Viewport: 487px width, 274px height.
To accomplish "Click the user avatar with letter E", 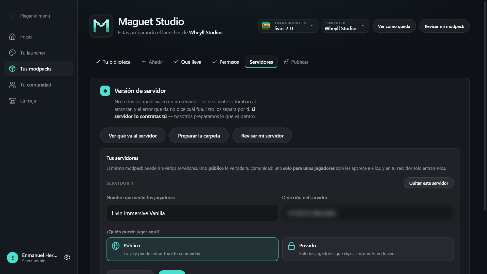I will (x=12, y=258).
